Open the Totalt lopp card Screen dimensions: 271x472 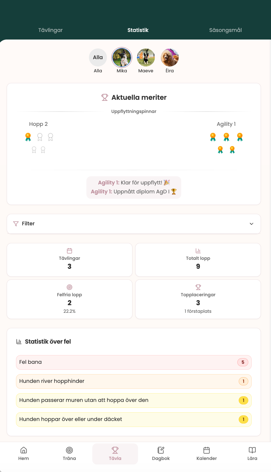pos(198,260)
